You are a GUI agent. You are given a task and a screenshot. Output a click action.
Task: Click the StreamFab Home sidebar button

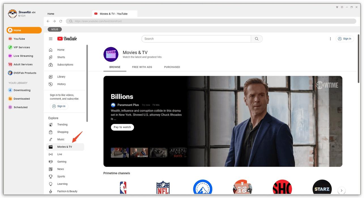click(24, 30)
